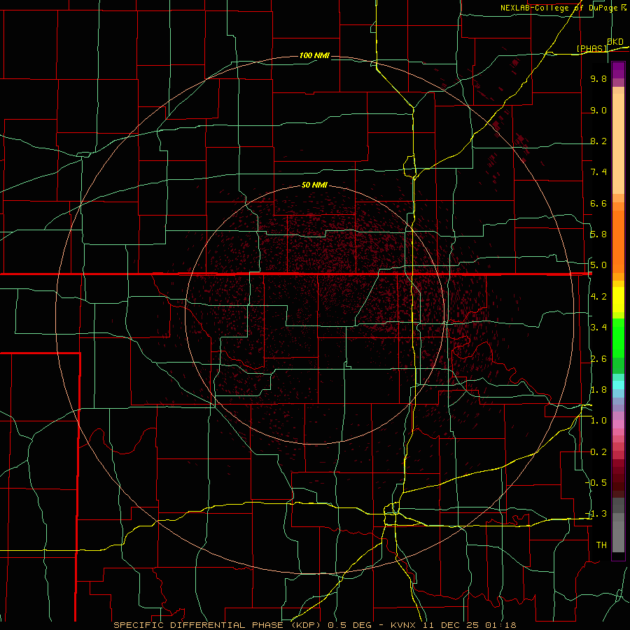Click the 8.2 value on the scale
The width and height of the screenshot is (630, 630).
point(598,141)
